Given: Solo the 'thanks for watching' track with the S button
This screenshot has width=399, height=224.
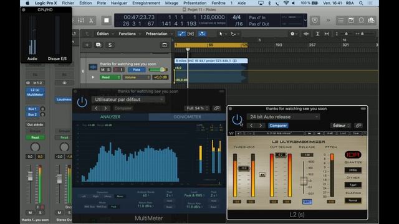Looking at the screenshot, I should (108, 70).
